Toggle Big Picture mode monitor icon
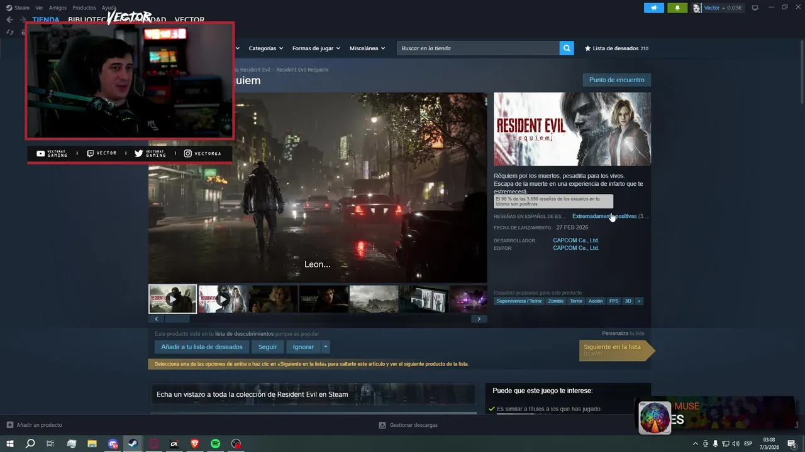Screen dimensions: 805x452 pos(755,8)
